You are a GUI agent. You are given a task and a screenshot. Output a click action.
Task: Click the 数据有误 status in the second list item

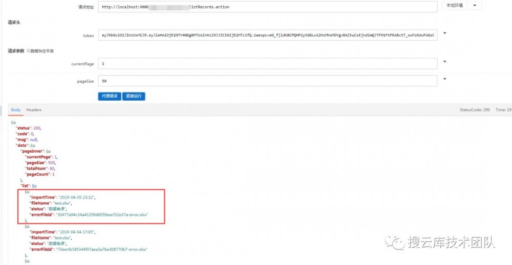[x=48, y=244]
